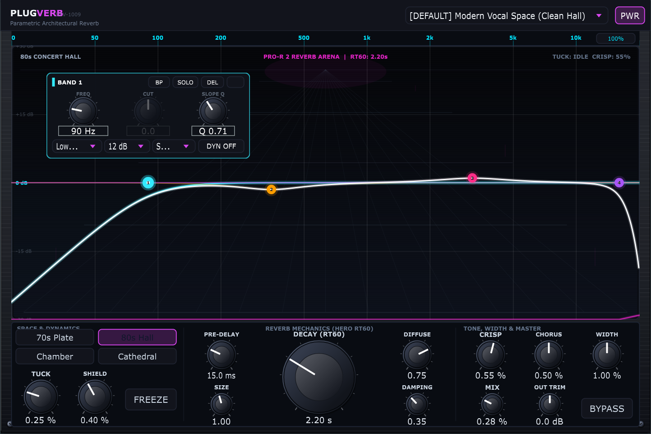Viewport: 651px width, 434px height.
Task: Open the 'S...' dropdown in Band 1
Action: pos(173,146)
